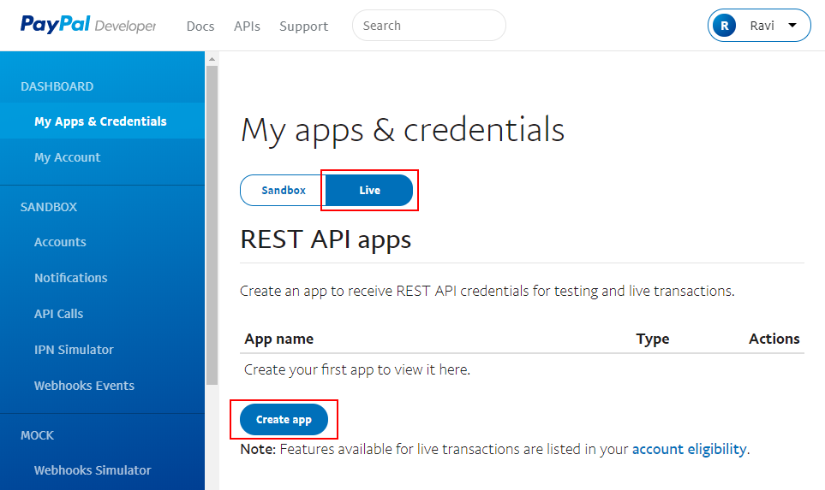Viewport: 825px width, 490px height.
Task: Click the PayPal Developer logo
Action: (88, 25)
